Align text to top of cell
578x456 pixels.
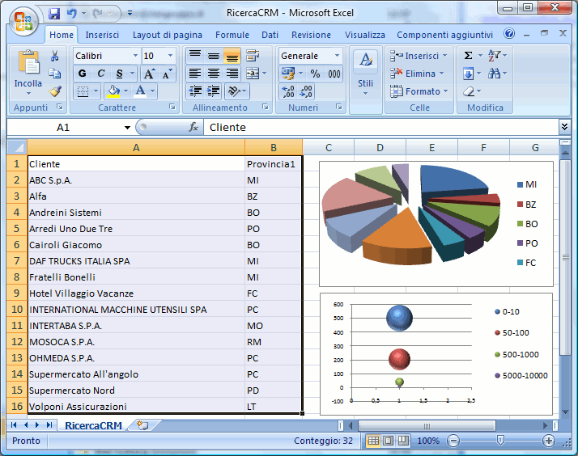(x=195, y=56)
